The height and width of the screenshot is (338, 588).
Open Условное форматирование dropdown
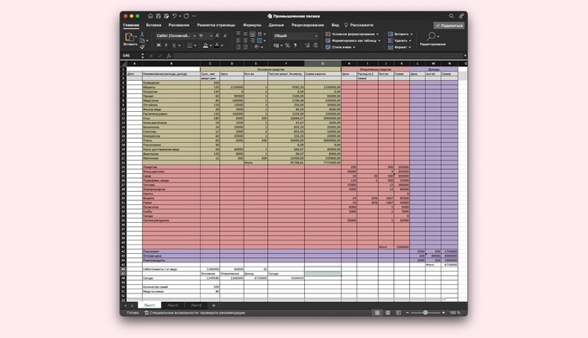352,34
